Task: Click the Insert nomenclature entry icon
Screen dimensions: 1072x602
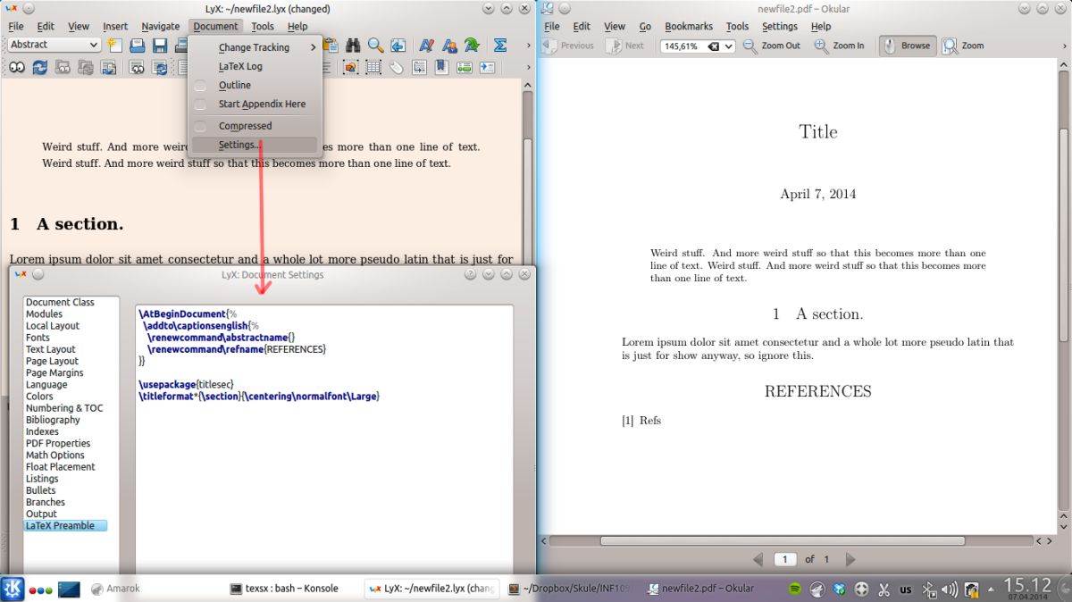Action: tap(487, 67)
